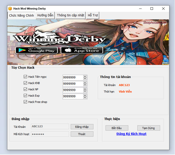Open the Chức Năng Chính tab
Image resolution: width=175 pixels, height=155 pixels.
[x=21, y=15]
